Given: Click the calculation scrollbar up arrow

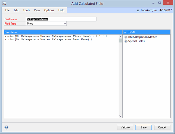Looking at the screenshot, I should (x=120, y=37).
